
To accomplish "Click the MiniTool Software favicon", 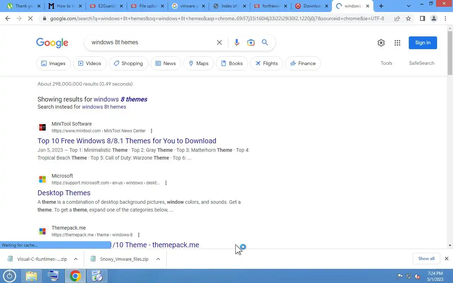I will tap(42, 127).
